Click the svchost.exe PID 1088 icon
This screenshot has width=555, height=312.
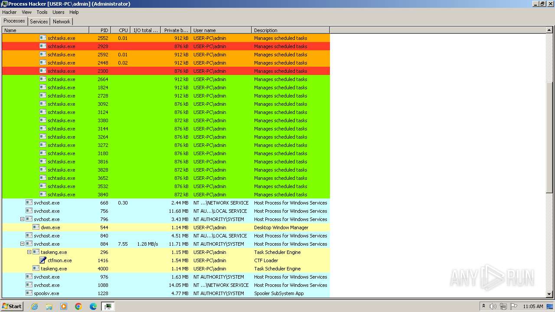click(x=29, y=285)
